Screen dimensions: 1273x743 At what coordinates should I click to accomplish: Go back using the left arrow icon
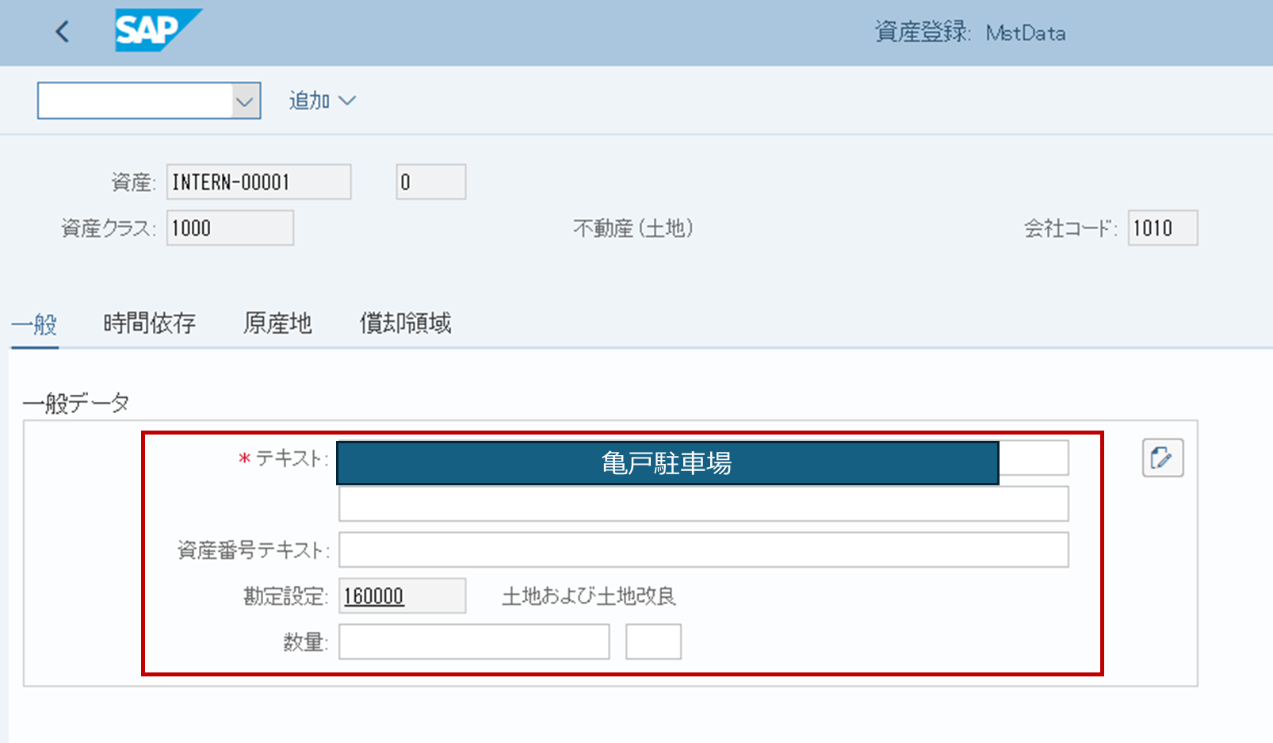point(63,32)
